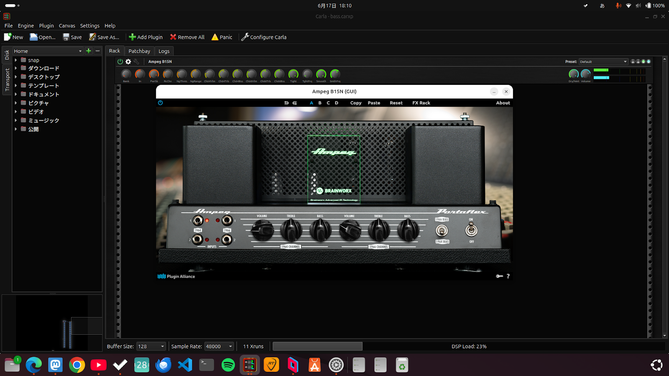Viewport: 669px width, 376px height.
Task: Open the Sample Rate dropdown
Action: point(219,346)
